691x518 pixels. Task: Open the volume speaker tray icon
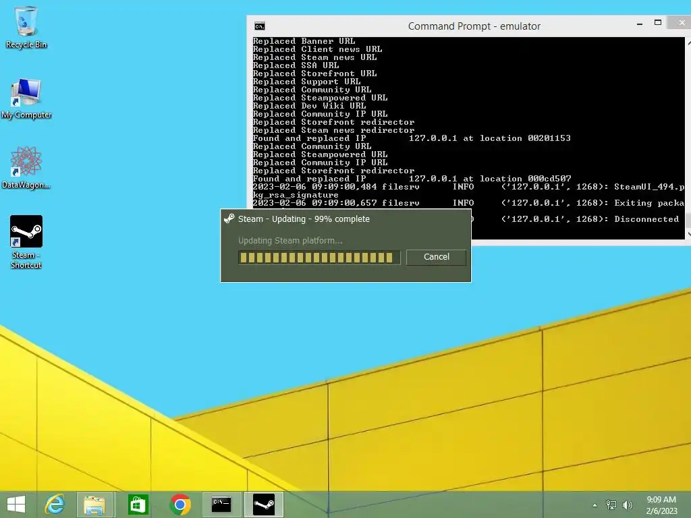628,505
